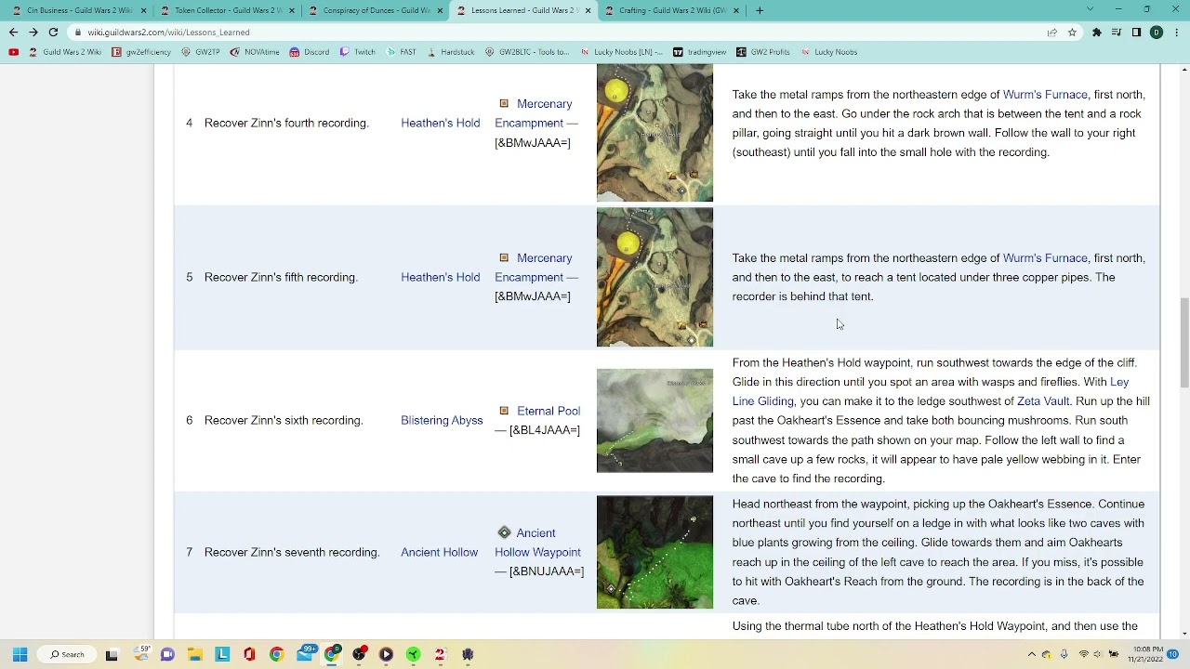Show hidden system tray icons
Screen dimensions: 1190x669
point(1032,654)
